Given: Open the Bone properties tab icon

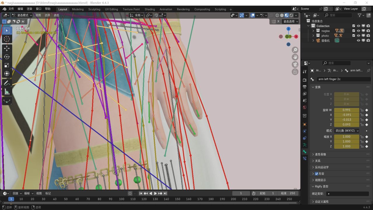Looking at the screenshot, I should point(305,152).
